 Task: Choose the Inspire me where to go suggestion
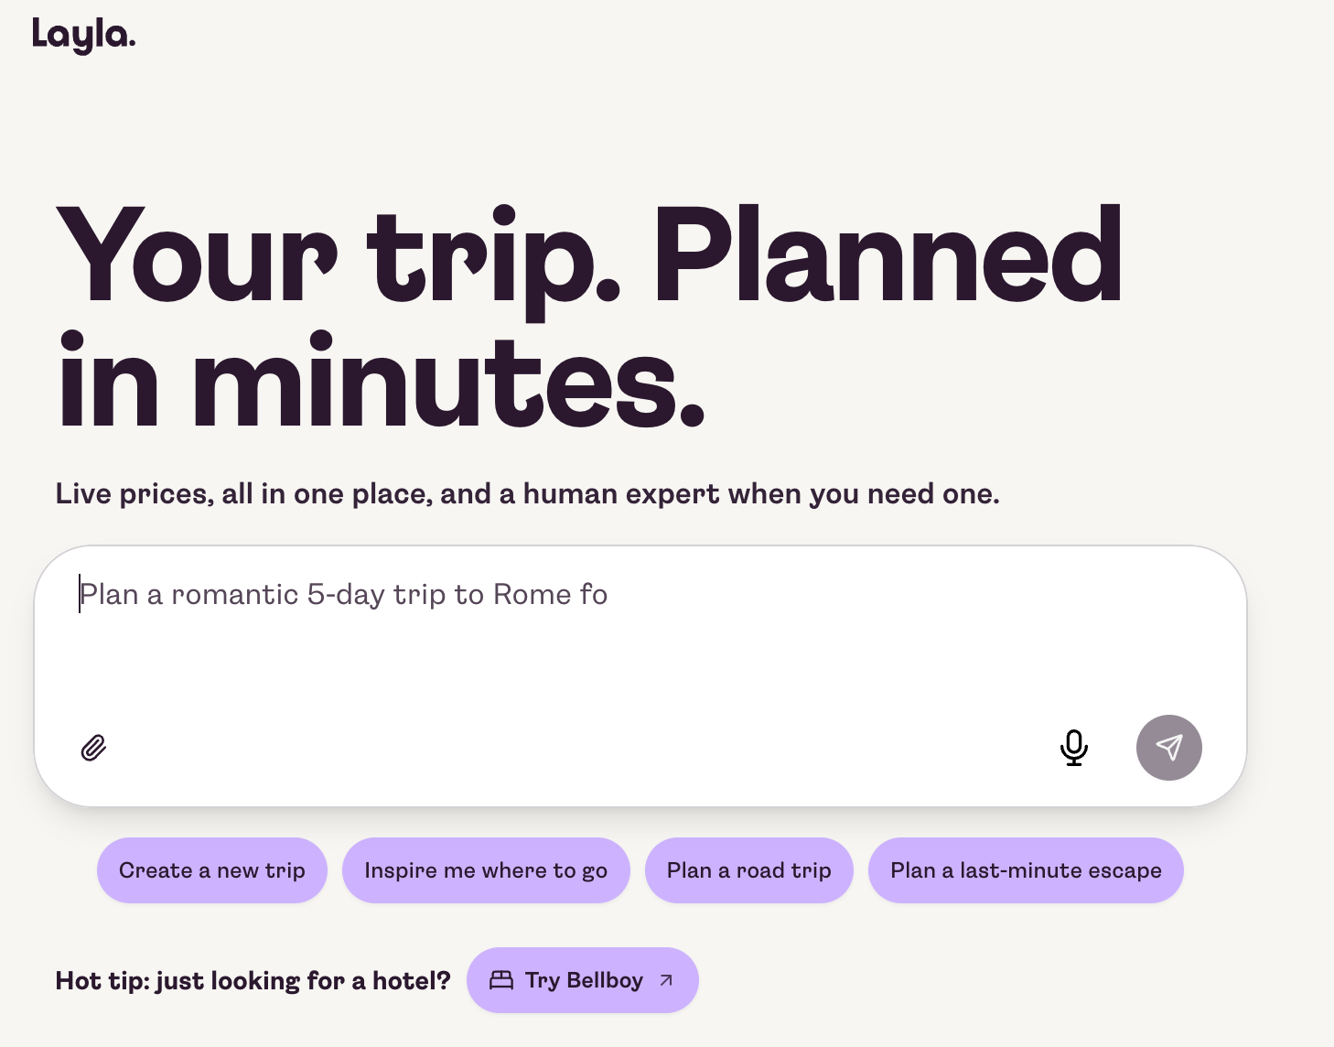click(x=486, y=870)
